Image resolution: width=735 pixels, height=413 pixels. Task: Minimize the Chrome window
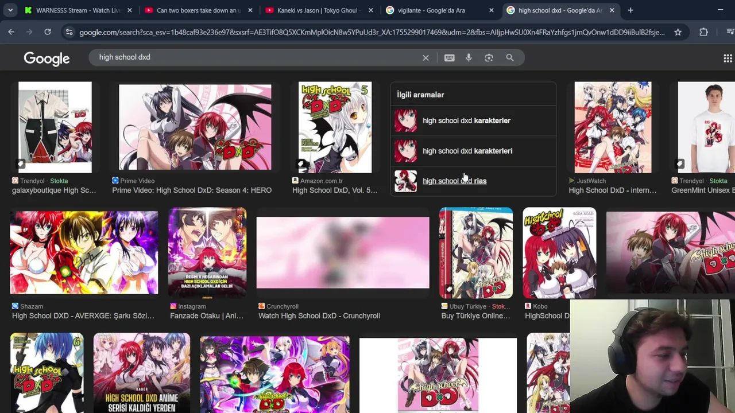[720, 10]
